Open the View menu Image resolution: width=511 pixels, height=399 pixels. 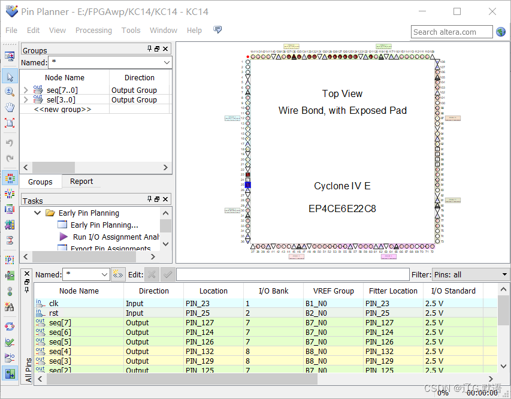pos(58,31)
